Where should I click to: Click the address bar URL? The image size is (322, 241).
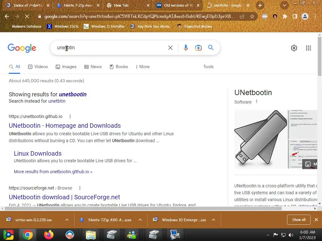139,16
